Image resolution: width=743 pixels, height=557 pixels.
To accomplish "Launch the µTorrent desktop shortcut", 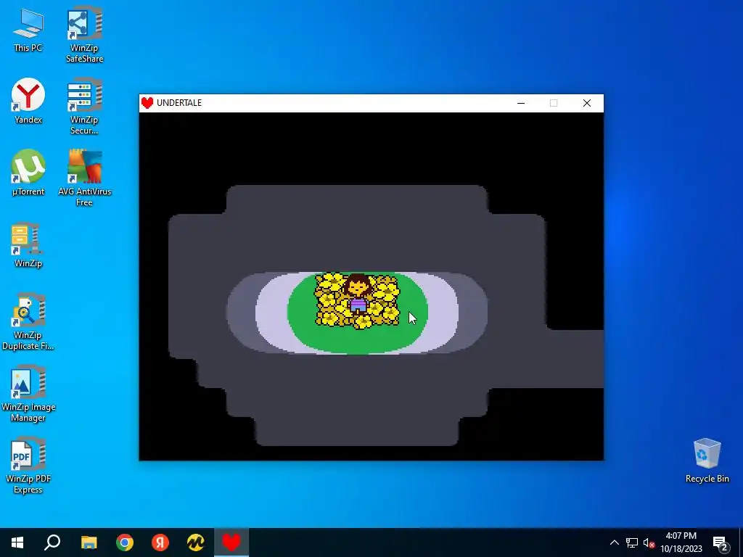I will [x=28, y=173].
